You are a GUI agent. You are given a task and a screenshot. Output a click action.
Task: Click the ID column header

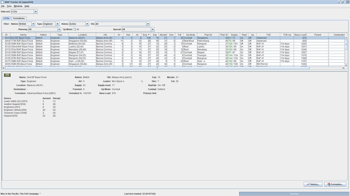[x=6, y=35]
